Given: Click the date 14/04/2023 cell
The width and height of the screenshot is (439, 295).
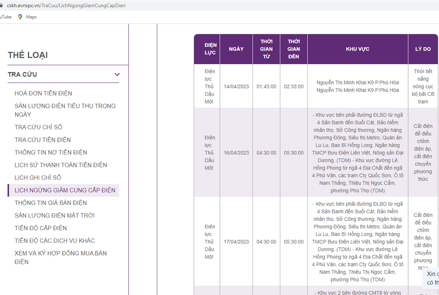Looking at the screenshot, I should click(x=236, y=86).
